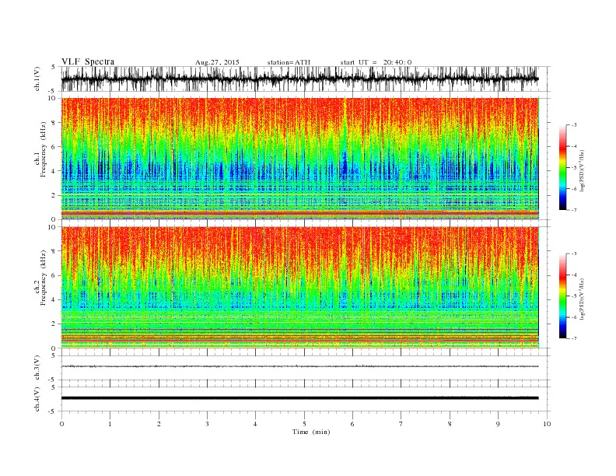Click the "-7" tick on ch.1 colorbar
Image resolution: width=616 pixels, height=476 pixels.
(x=574, y=210)
